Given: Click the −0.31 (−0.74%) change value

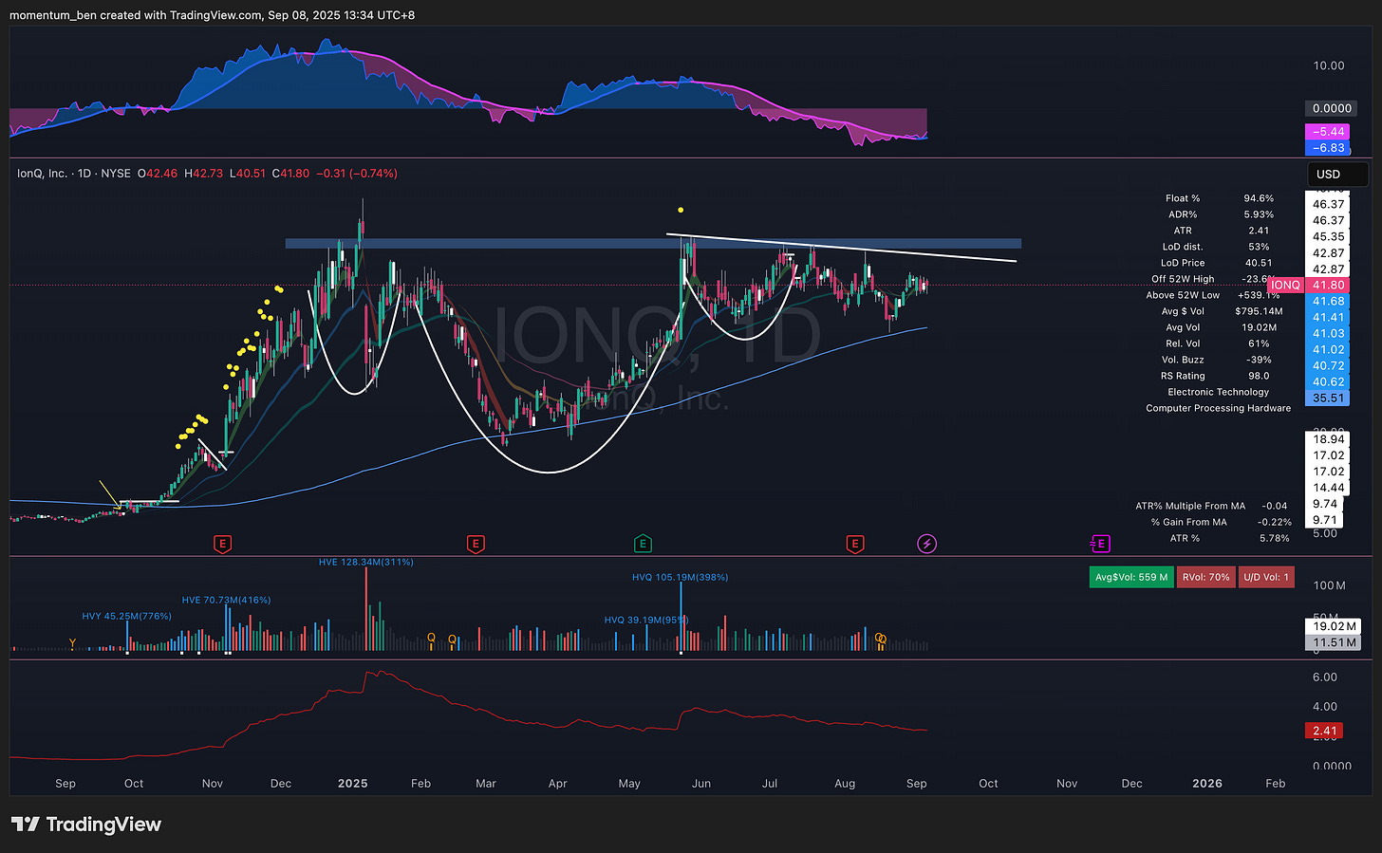Looking at the screenshot, I should (357, 174).
